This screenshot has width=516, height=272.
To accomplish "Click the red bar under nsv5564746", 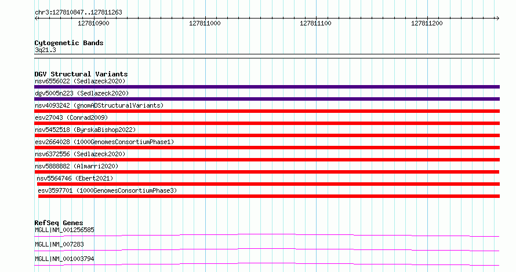I will [x=268, y=184].
